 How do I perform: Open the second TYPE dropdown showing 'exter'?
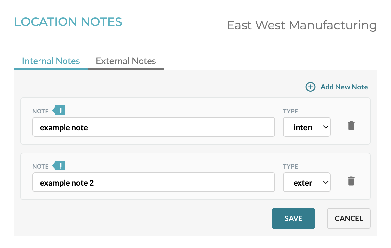[307, 183]
